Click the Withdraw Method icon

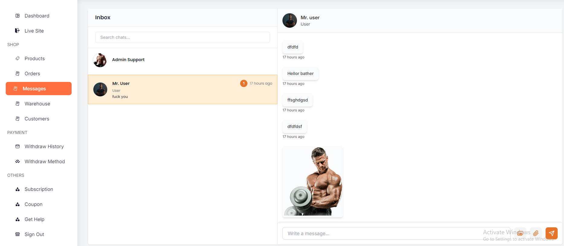click(18, 161)
